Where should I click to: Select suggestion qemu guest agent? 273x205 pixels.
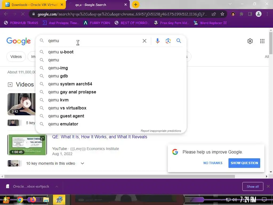coord(111,116)
